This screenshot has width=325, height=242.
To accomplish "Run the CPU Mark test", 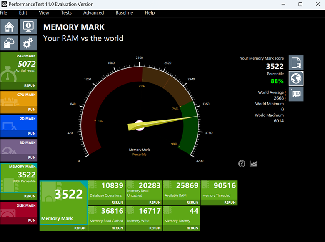I will [x=32, y=110].
